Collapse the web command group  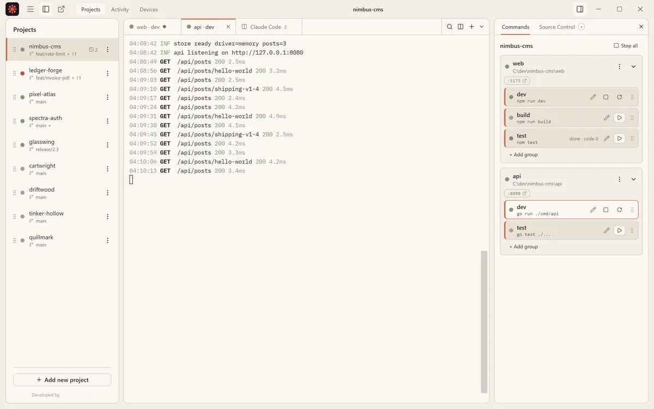pos(633,67)
